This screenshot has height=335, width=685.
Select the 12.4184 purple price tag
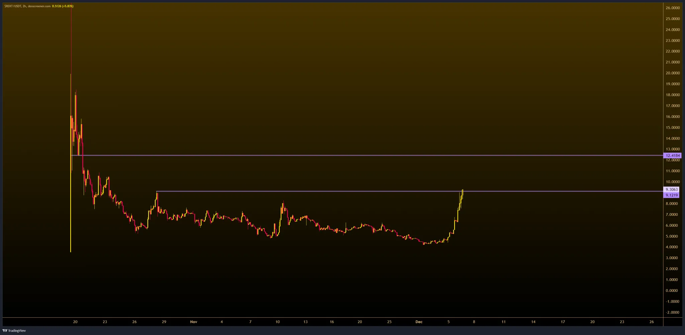point(672,155)
